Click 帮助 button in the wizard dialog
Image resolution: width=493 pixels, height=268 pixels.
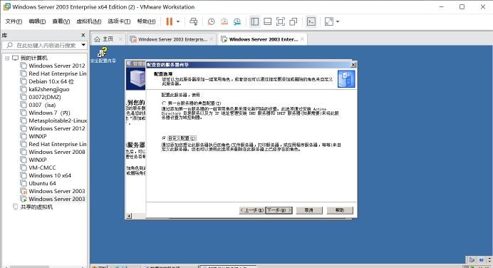(x=340, y=210)
